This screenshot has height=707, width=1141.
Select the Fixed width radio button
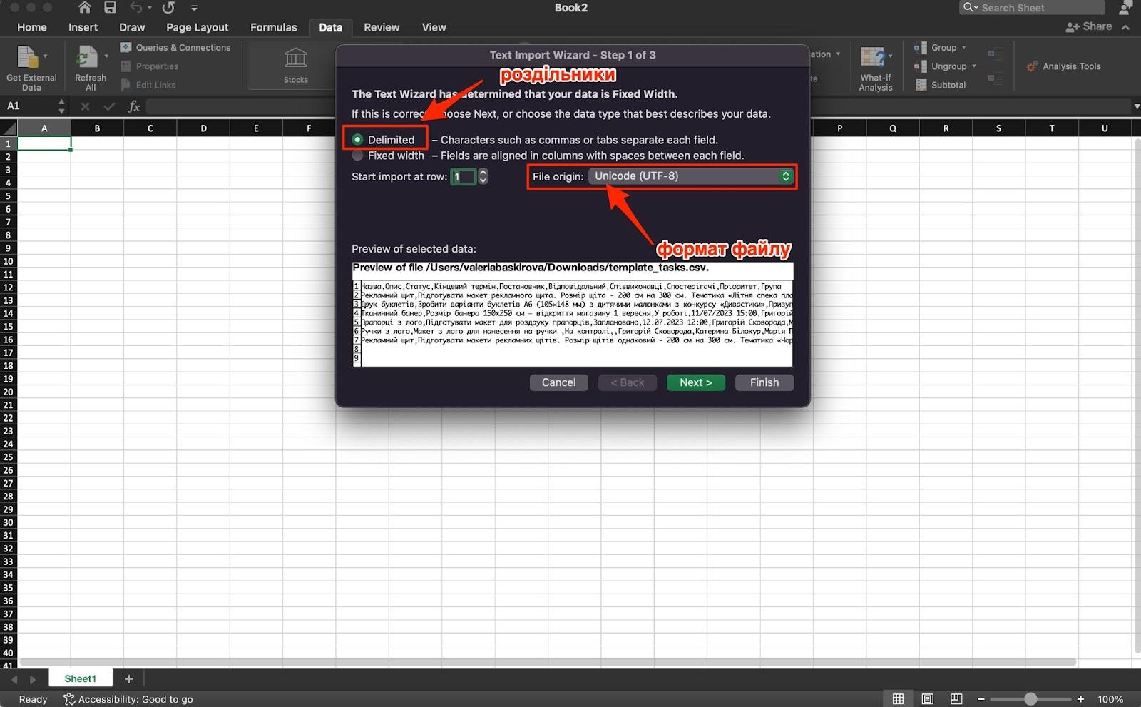[x=357, y=156]
